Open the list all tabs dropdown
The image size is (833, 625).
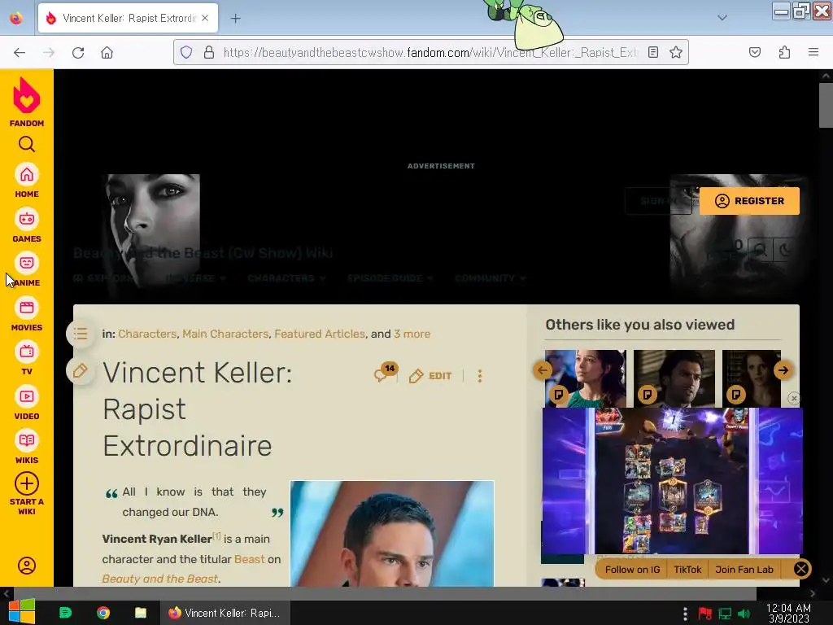pyautogui.click(x=722, y=18)
